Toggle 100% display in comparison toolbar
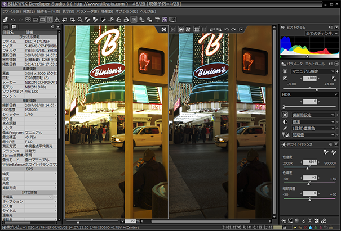The image size is (341, 231). point(188,29)
